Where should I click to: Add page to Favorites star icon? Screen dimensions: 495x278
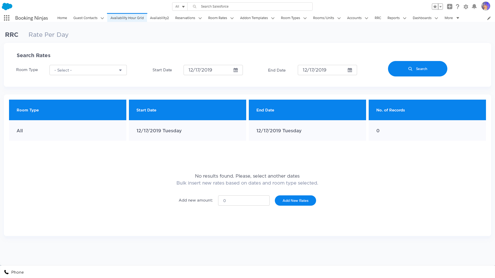coord(435,7)
